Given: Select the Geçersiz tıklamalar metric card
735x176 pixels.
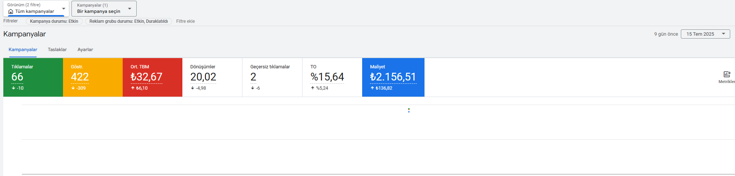Looking at the screenshot, I should pos(272,77).
